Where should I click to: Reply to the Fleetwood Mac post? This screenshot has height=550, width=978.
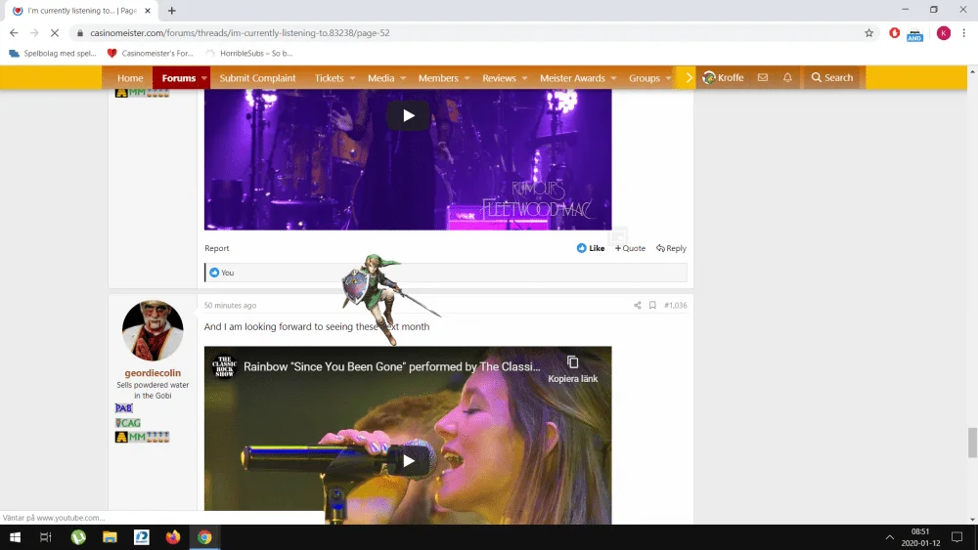click(x=671, y=248)
